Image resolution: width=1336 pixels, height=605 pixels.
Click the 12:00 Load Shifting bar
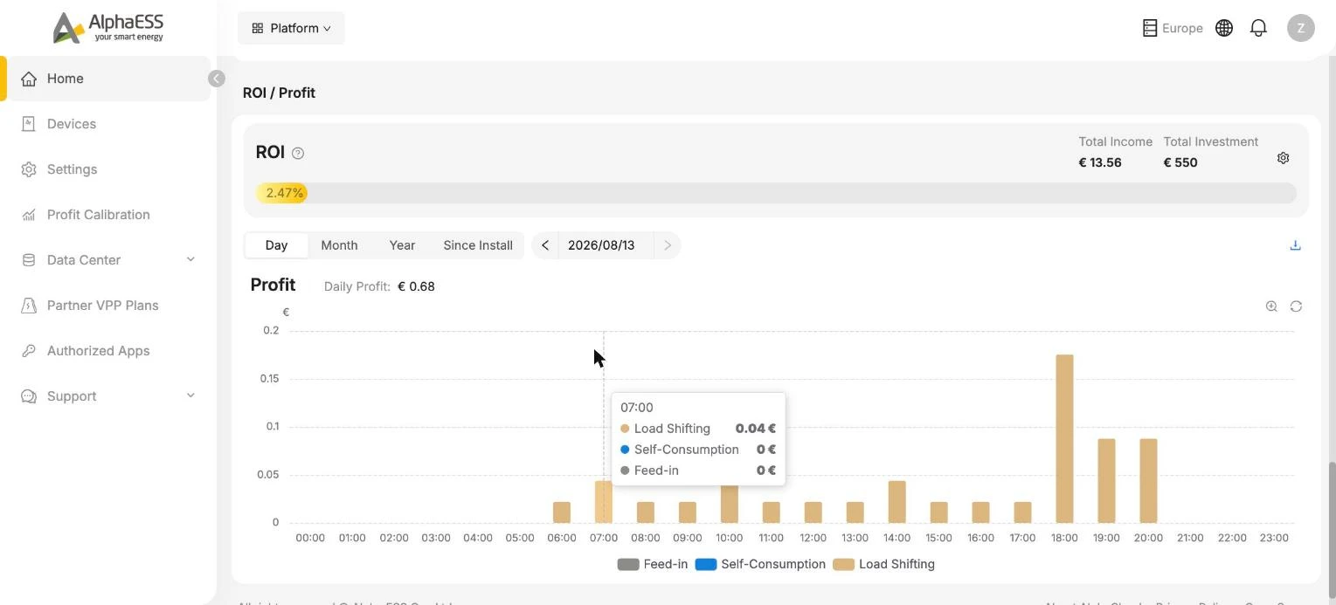(x=813, y=512)
